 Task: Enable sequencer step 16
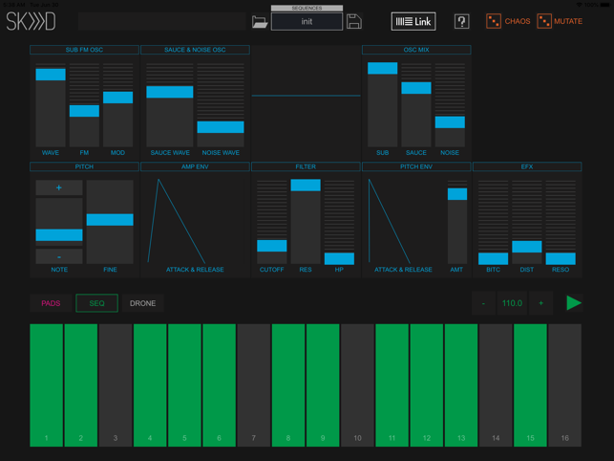coord(564,384)
